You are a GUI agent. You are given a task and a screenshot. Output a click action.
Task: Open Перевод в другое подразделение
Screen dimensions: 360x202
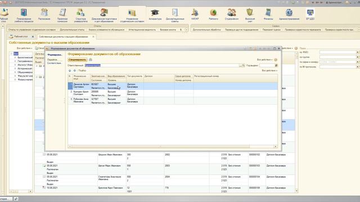pos(241,30)
